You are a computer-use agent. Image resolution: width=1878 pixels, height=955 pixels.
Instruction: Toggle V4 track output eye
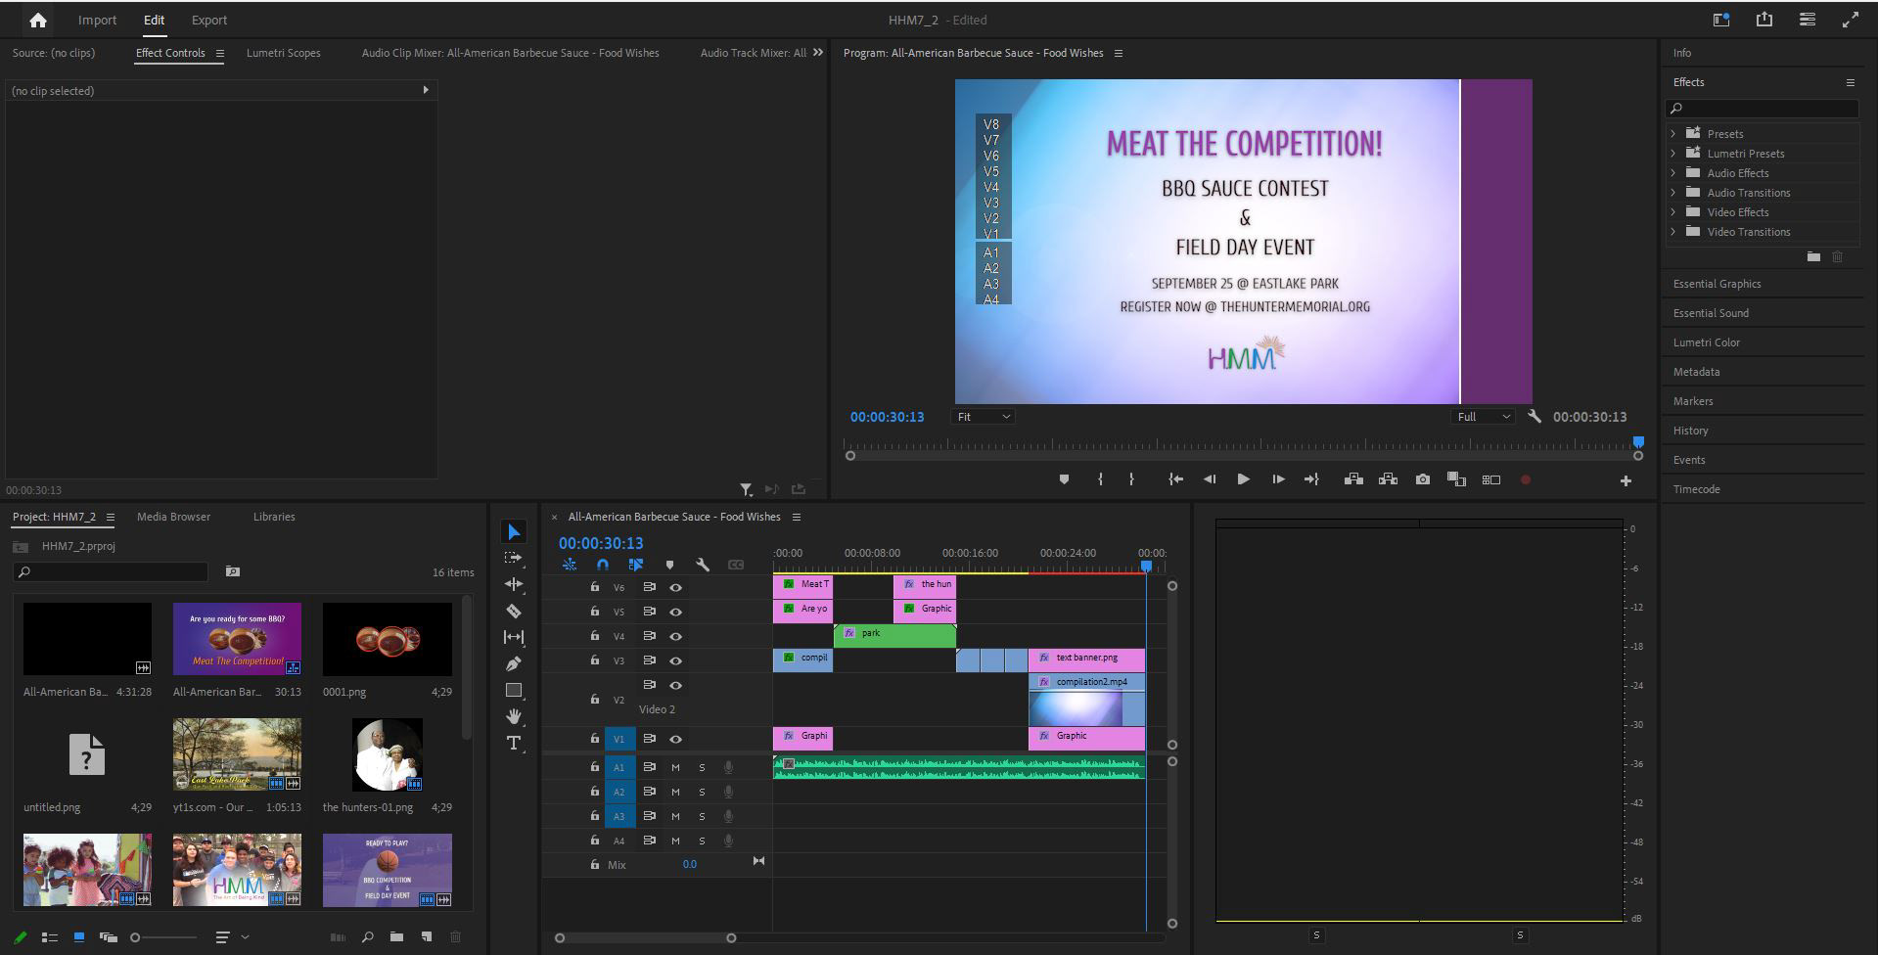675,636
